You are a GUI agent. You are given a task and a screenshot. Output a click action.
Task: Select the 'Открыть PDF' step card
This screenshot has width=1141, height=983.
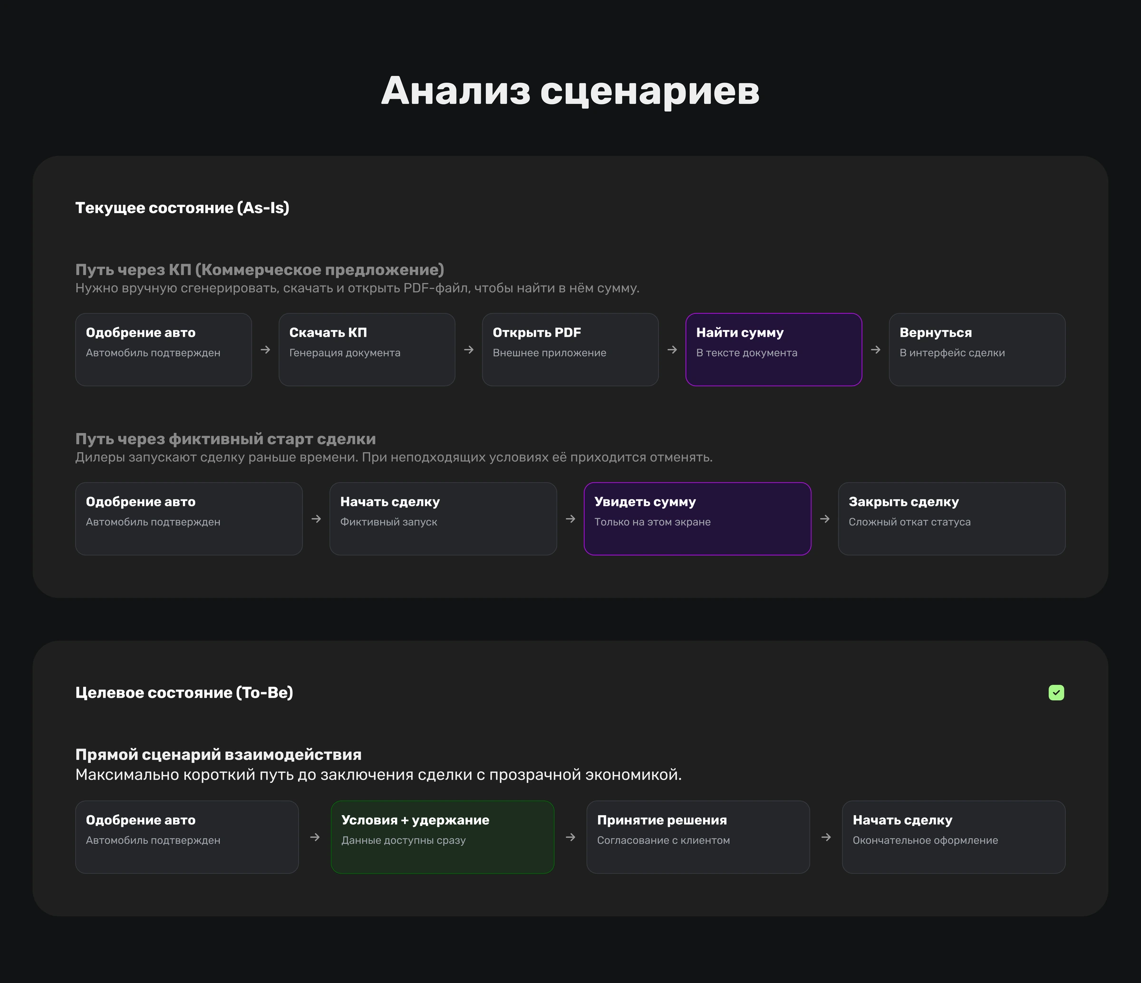(570, 350)
